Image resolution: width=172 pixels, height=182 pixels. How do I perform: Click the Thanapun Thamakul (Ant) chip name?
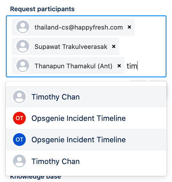(x=73, y=66)
